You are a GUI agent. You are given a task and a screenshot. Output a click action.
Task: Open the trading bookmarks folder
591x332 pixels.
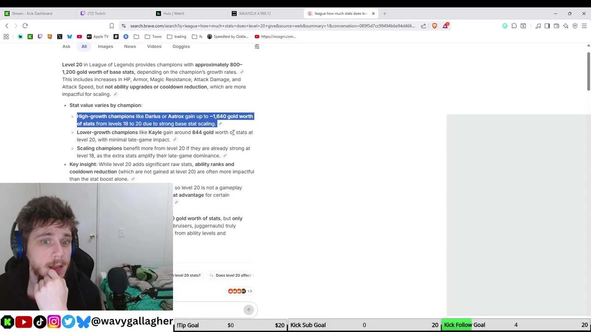177,36
